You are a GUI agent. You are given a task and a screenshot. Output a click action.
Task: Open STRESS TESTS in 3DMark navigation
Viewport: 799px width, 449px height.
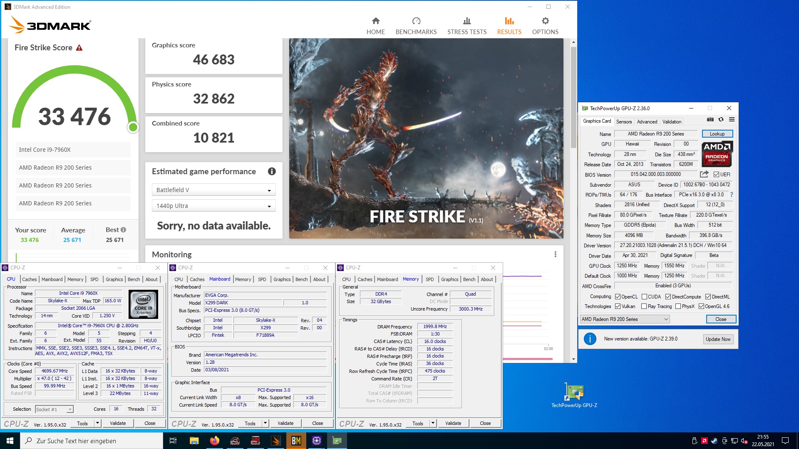click(466, 26)
